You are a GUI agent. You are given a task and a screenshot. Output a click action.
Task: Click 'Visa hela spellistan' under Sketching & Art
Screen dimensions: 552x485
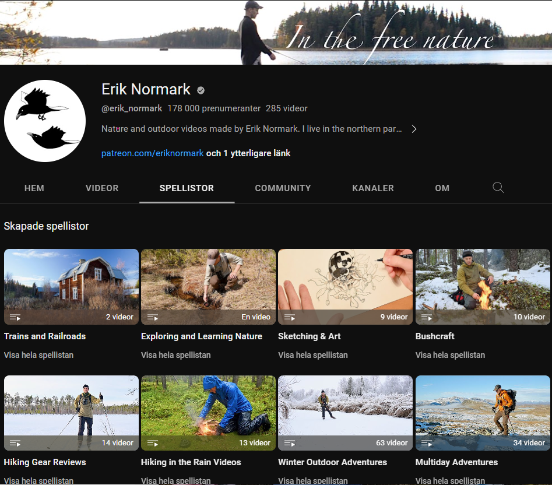tap(312, 355)
